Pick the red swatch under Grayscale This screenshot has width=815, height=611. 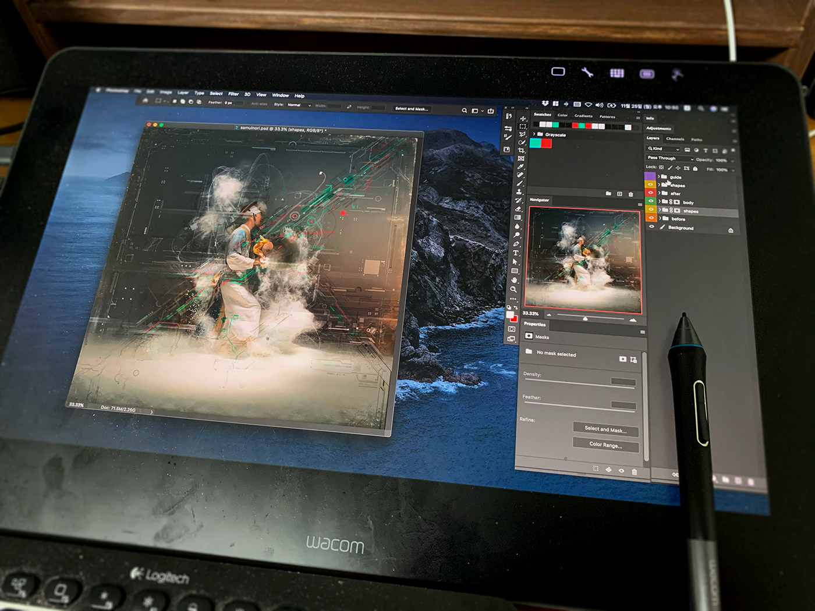click(x=546, y=143)
